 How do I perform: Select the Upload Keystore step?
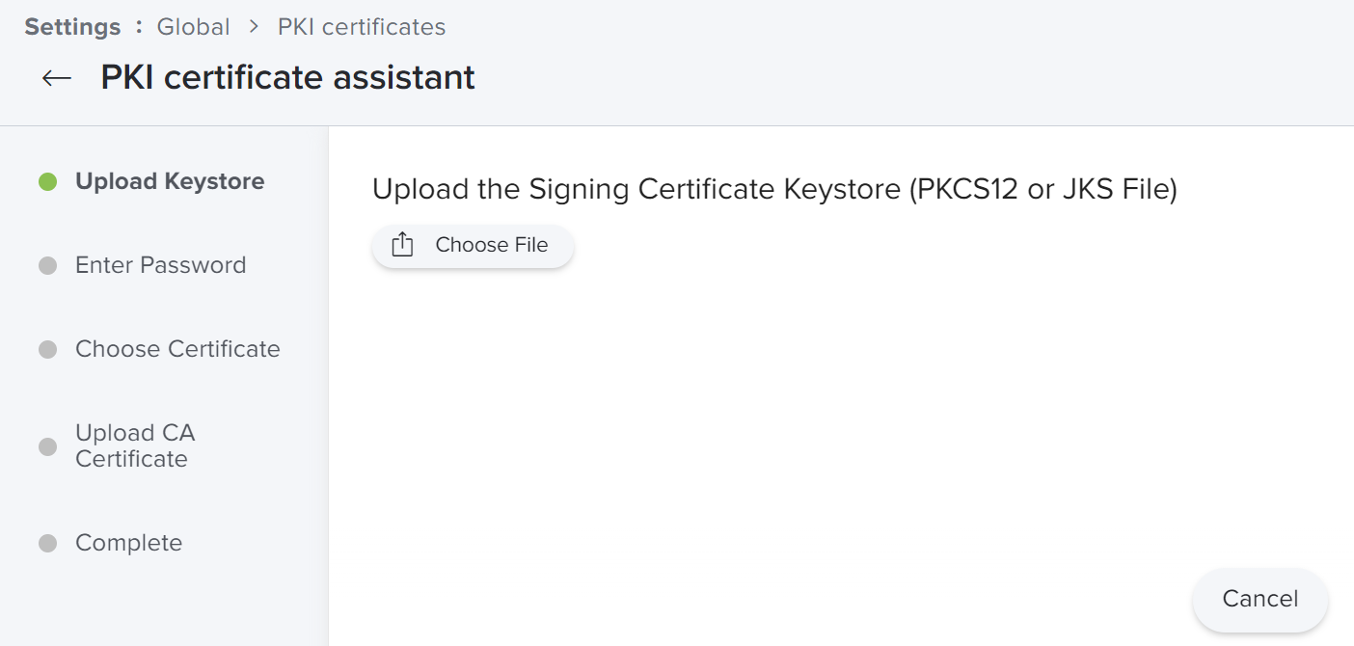[170, 181]
